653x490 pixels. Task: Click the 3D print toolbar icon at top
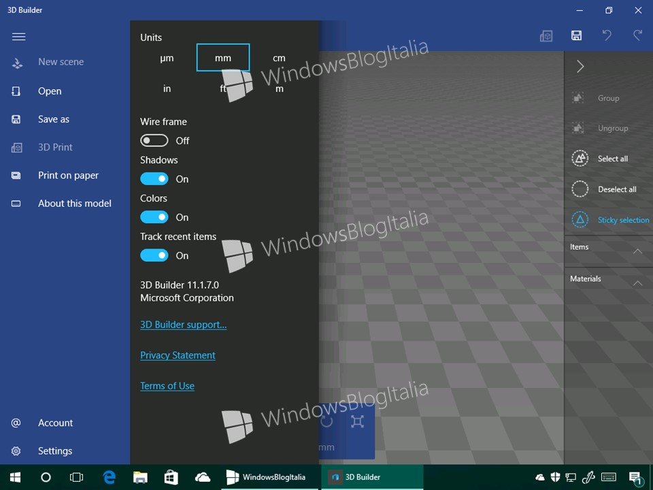[546, 36]
